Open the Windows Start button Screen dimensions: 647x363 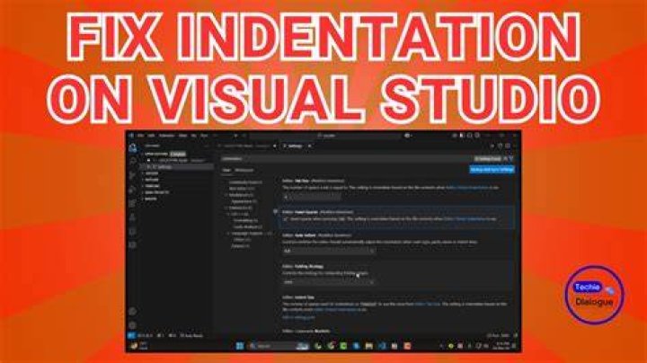click(240, 346)
